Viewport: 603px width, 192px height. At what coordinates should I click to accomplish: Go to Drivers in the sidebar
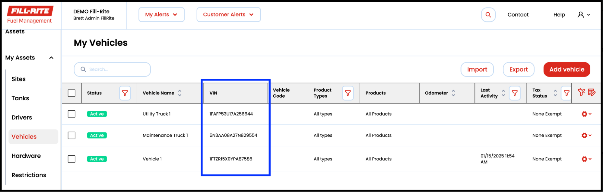pyautogui.click(x=22, y=117)
